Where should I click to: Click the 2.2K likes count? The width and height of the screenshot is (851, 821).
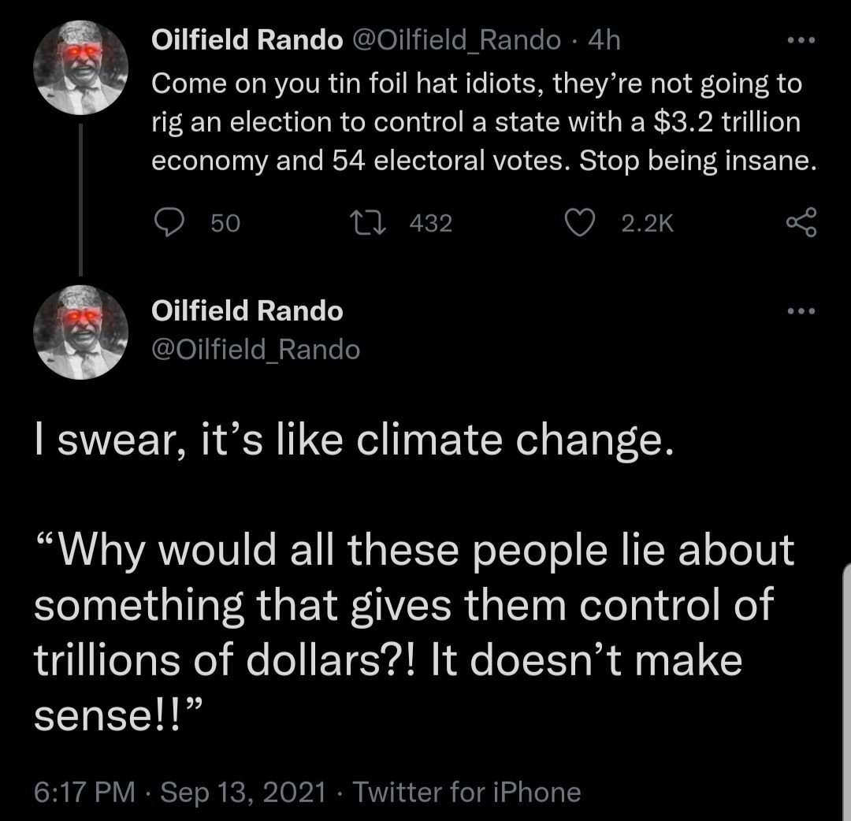(x=647, y=225)
